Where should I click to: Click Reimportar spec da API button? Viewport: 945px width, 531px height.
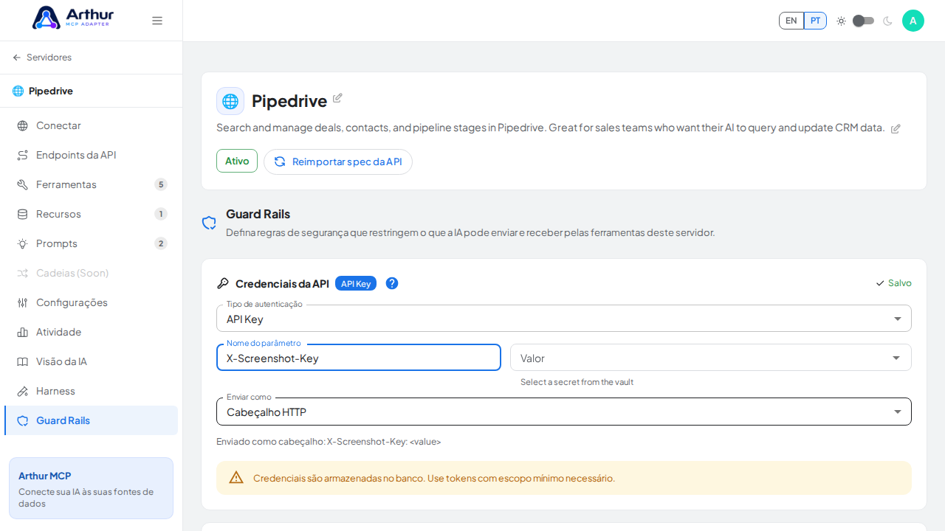338,162
